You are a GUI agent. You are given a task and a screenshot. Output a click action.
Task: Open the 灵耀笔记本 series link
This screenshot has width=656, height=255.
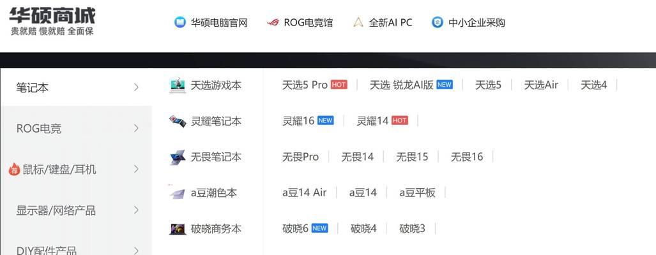pyautogui.click(x=216, y=121)
